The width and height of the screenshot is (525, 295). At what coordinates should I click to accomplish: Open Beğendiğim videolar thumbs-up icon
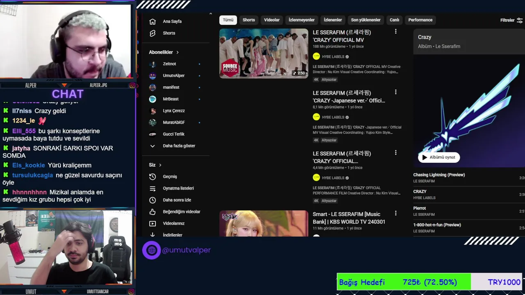click(153, 212)
